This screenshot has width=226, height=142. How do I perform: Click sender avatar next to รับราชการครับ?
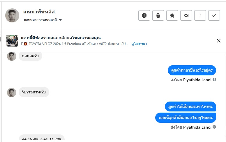click(x=12, y=93)
